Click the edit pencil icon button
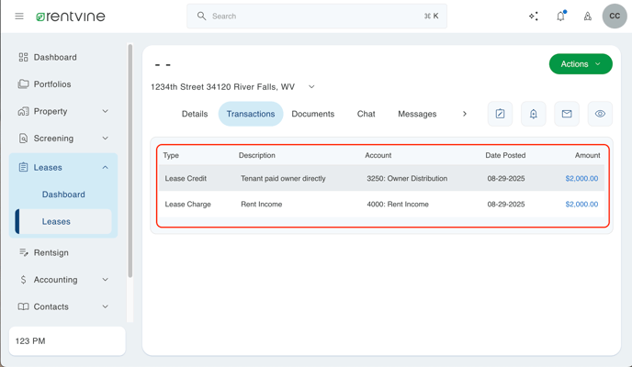Viewport: 632px width, 367px height. 500,114
